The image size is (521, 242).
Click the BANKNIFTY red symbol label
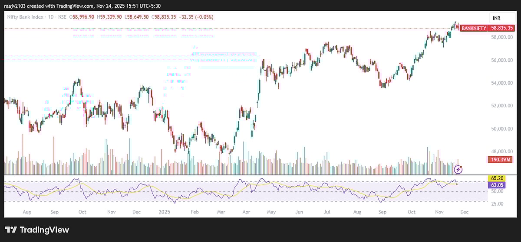473,28
